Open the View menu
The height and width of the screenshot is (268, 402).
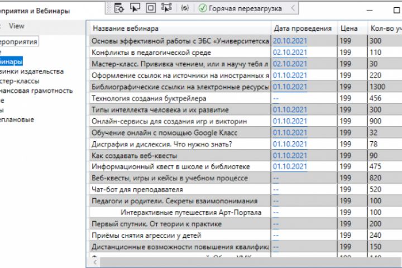click(x=16, y=26)
